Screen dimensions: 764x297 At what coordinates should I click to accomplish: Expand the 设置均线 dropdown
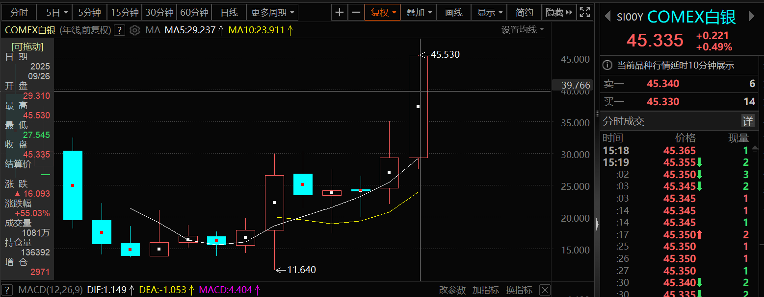point(523,30)
